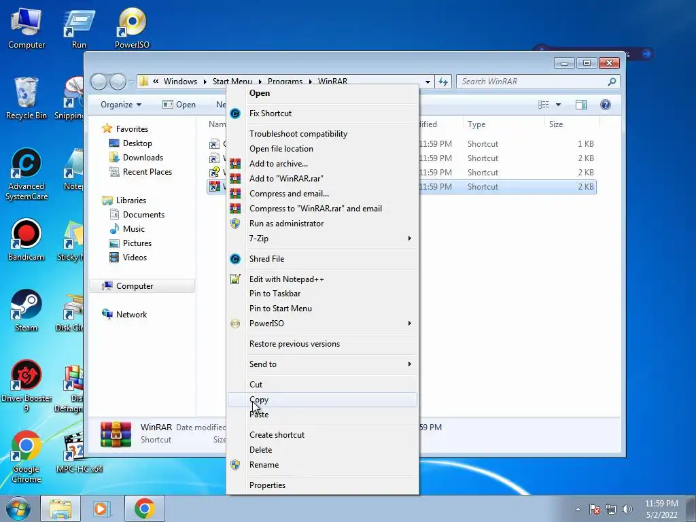
Task: Select Compress to "WinRAR.rar" and email
Action: [323, 209]
